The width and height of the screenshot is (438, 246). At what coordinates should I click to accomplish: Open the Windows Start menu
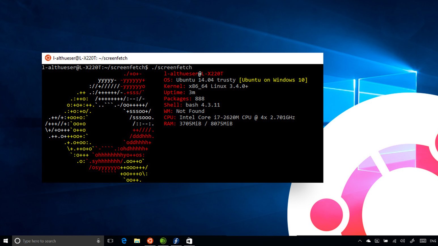(x=6, y=241)
